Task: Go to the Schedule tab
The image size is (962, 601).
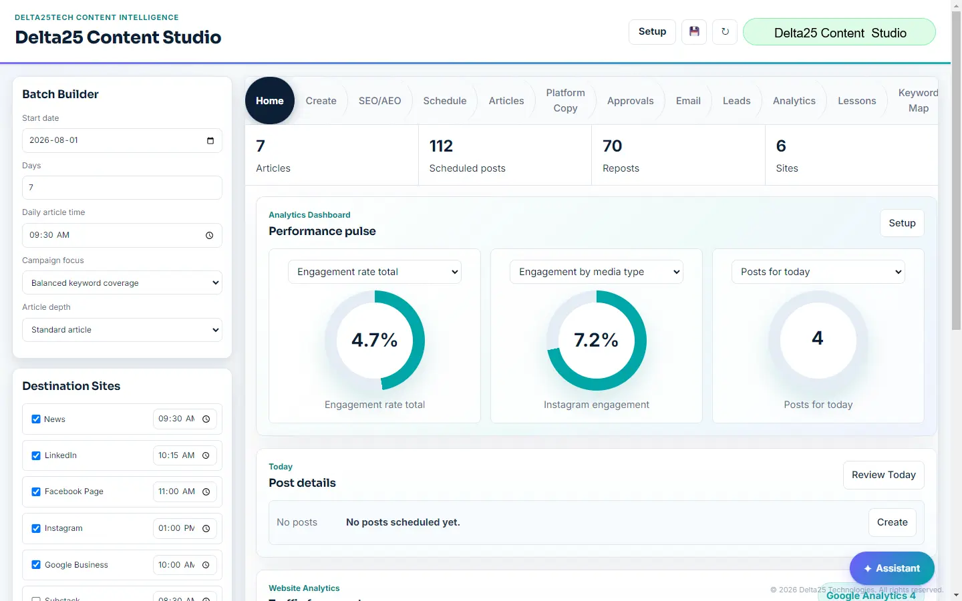Action: [445, 101]
